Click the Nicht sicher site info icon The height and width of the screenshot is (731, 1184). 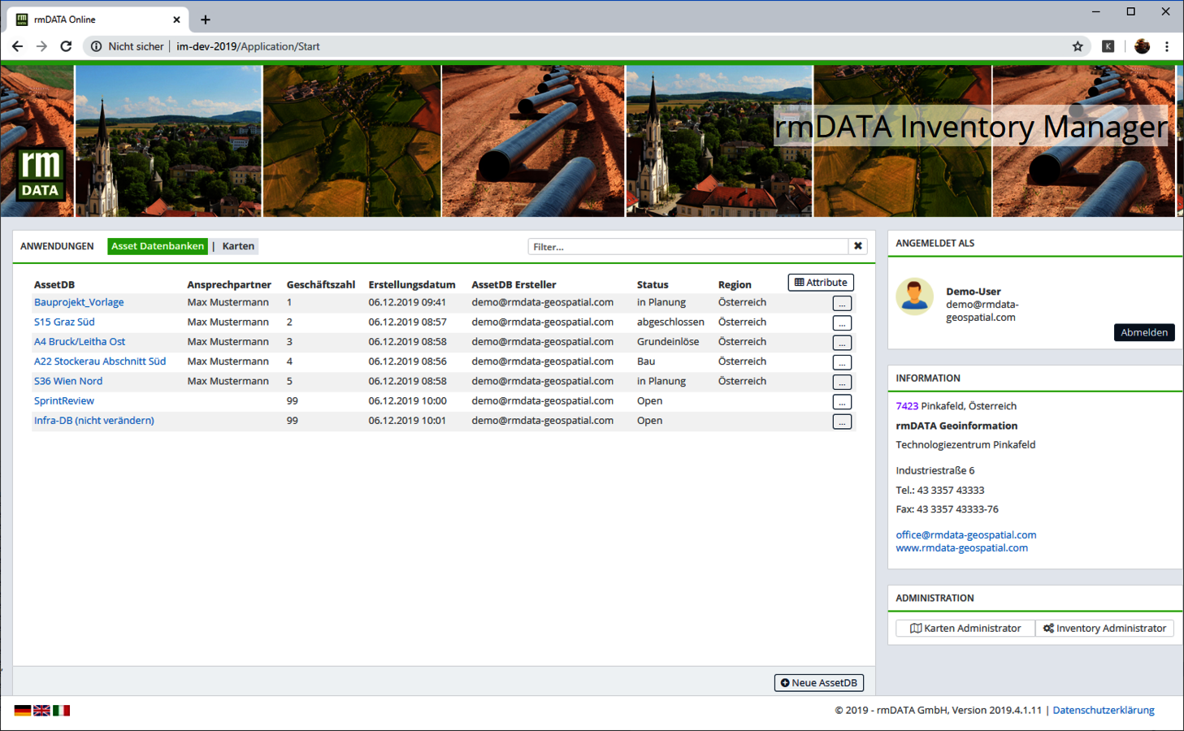point(96,46)
